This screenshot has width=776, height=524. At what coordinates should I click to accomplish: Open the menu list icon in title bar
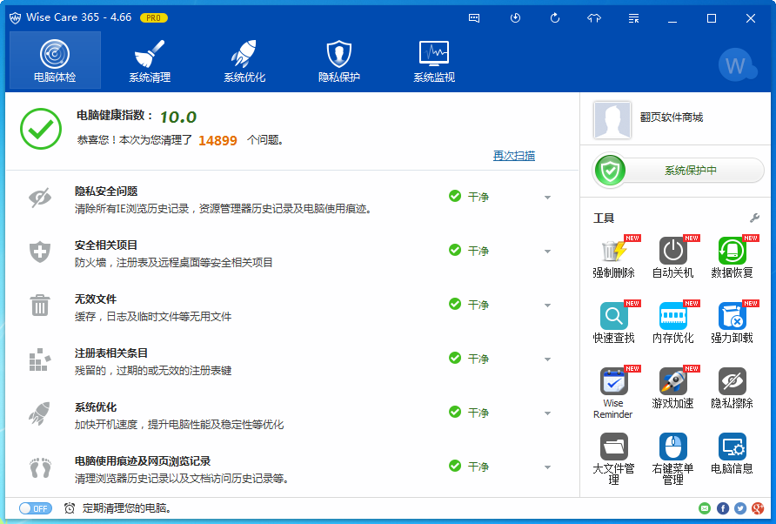[633, 18]
